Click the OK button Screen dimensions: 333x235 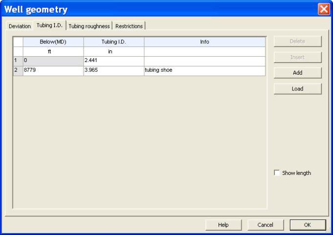(307, 225)
